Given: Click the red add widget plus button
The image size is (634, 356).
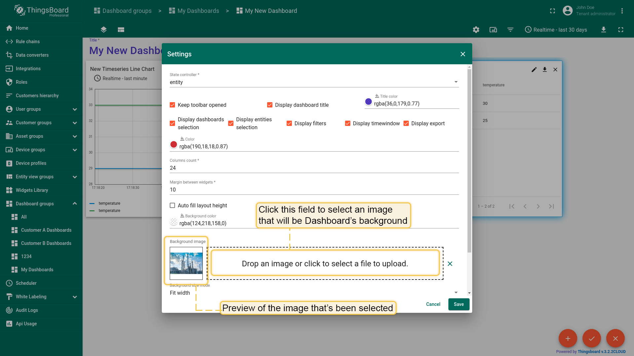Looking at the screenshot, I should tap(568, 338).
